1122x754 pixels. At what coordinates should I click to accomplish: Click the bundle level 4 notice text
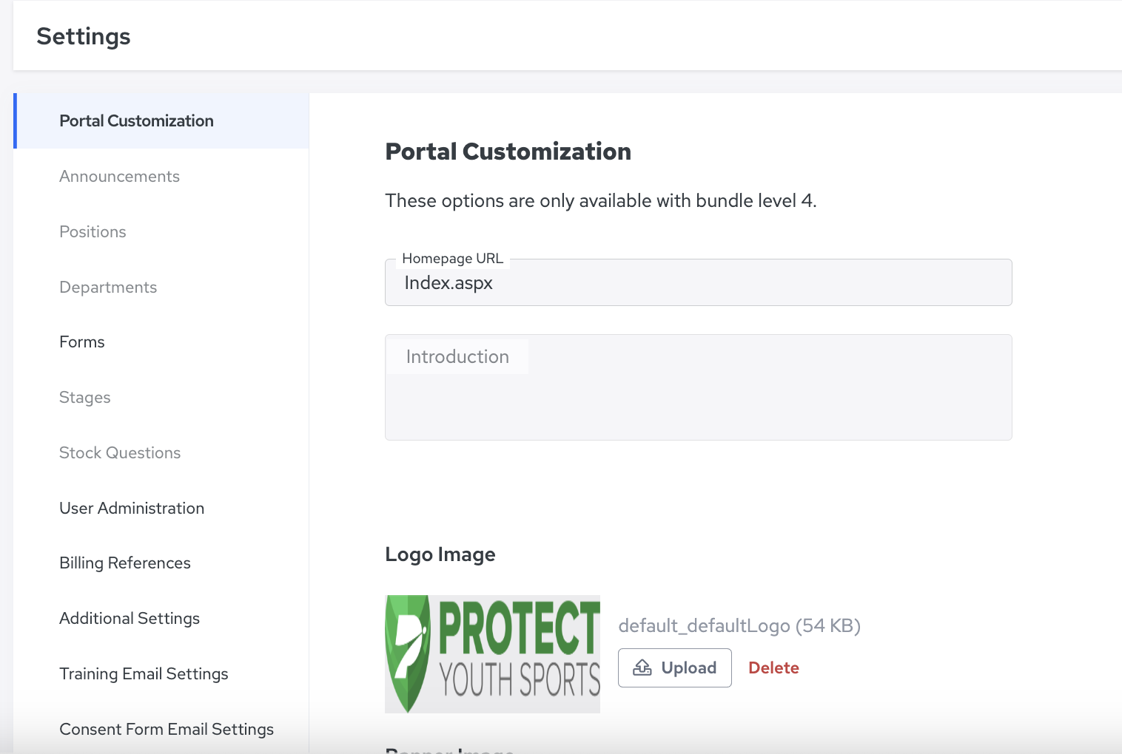(601, 201)
